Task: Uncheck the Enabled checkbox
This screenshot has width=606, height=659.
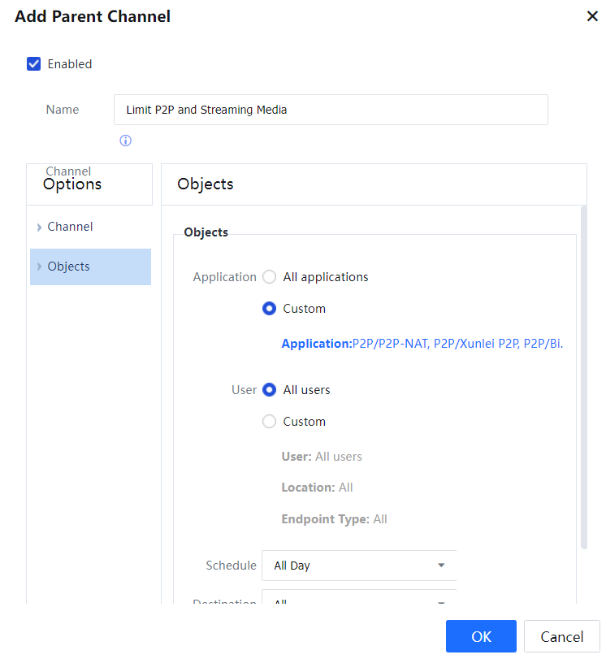Action: 34,64
